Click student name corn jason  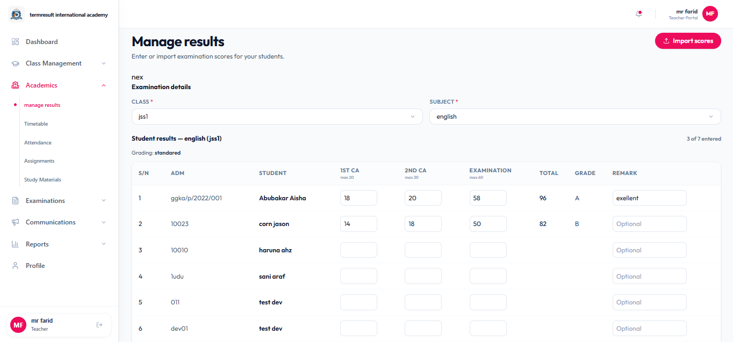point(274,224)
